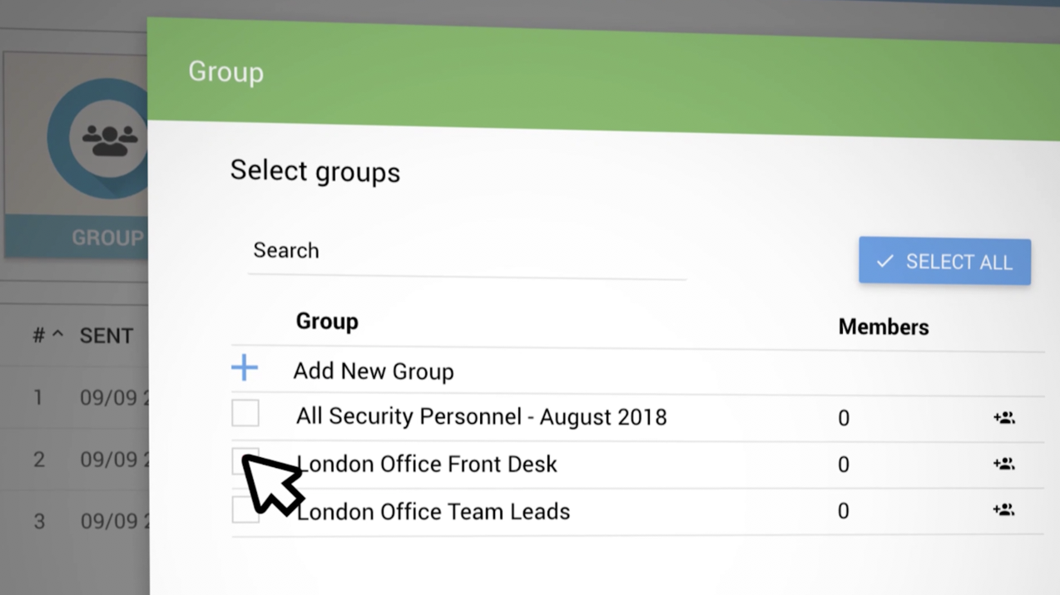Click add-member icon for All Security Personnel

point(1003,418)
